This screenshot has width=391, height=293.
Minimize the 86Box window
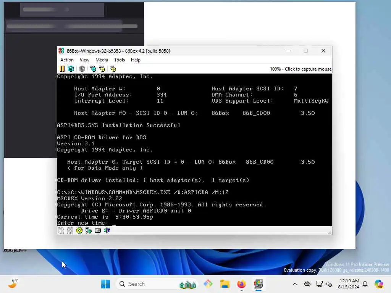pos(289,51)
